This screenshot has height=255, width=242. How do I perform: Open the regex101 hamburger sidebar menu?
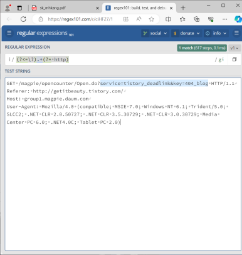click(x=9, y=33)
